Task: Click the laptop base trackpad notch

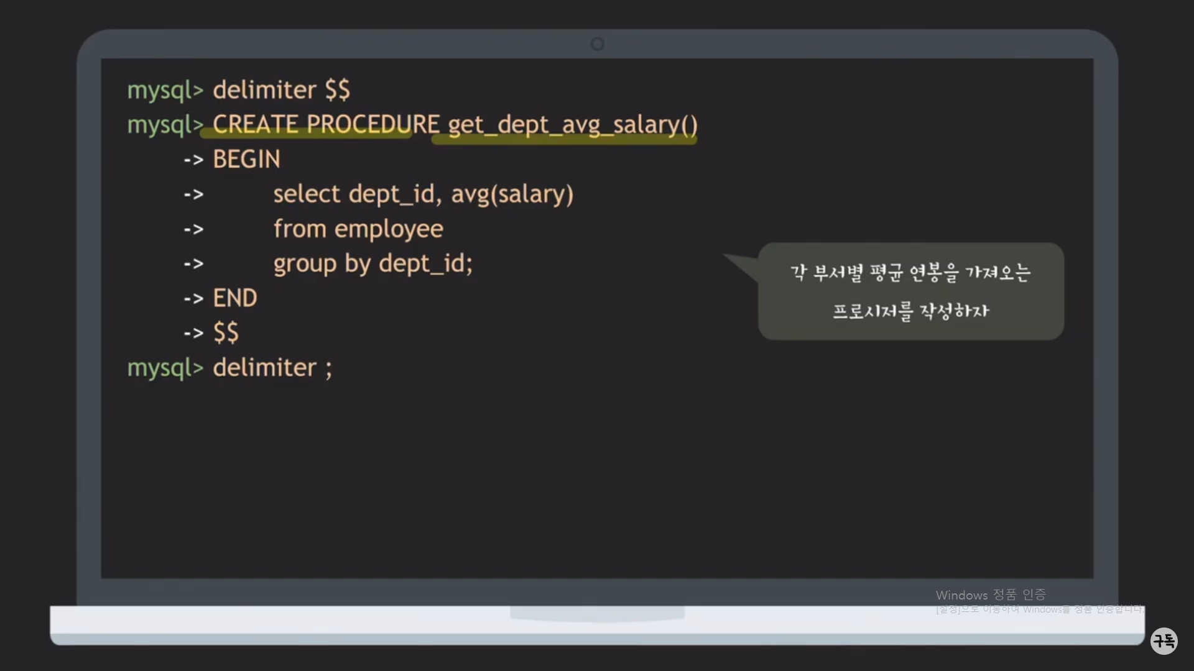Action: click(597, 614)
